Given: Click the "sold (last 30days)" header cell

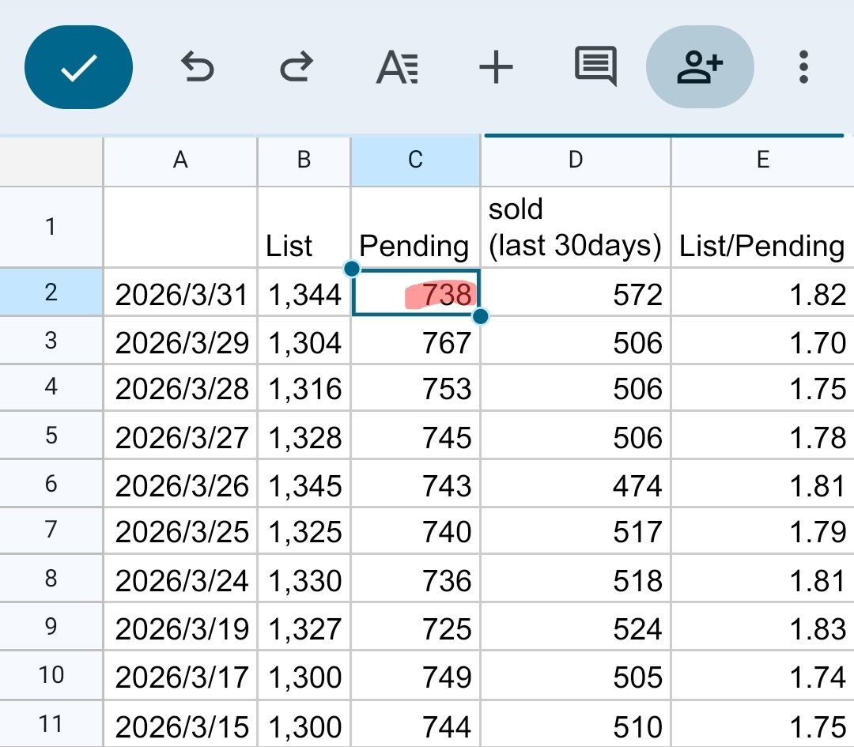Looking at the screenshot, I should click(576, 227).
